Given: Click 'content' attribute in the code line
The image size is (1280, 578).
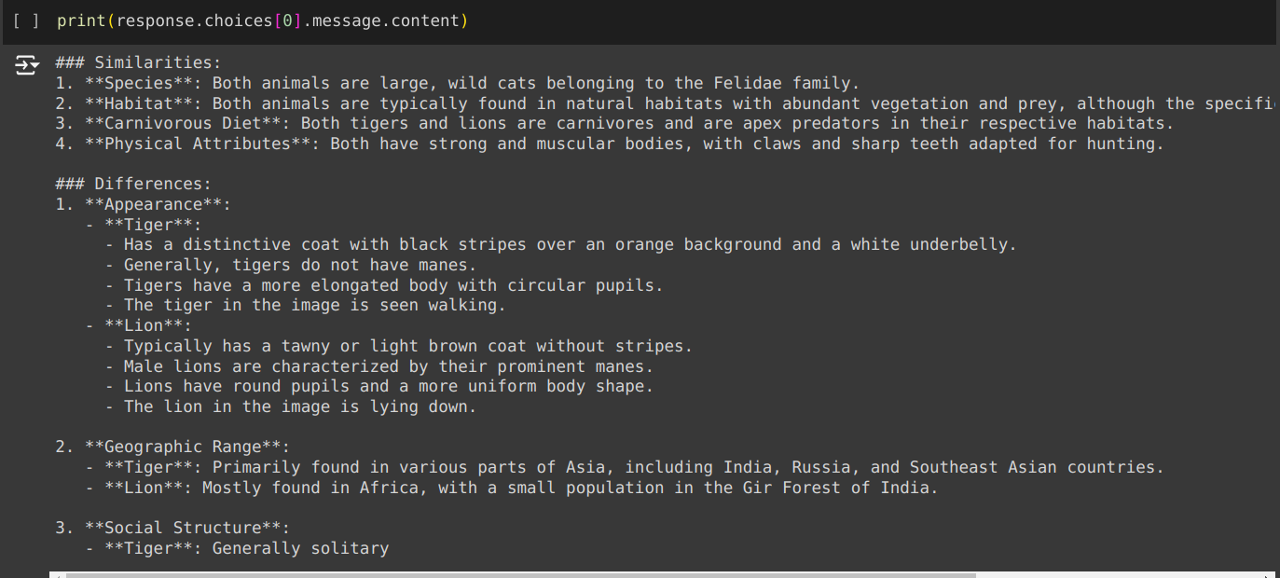Looking at the screenshot, I should tap(425, 21).
